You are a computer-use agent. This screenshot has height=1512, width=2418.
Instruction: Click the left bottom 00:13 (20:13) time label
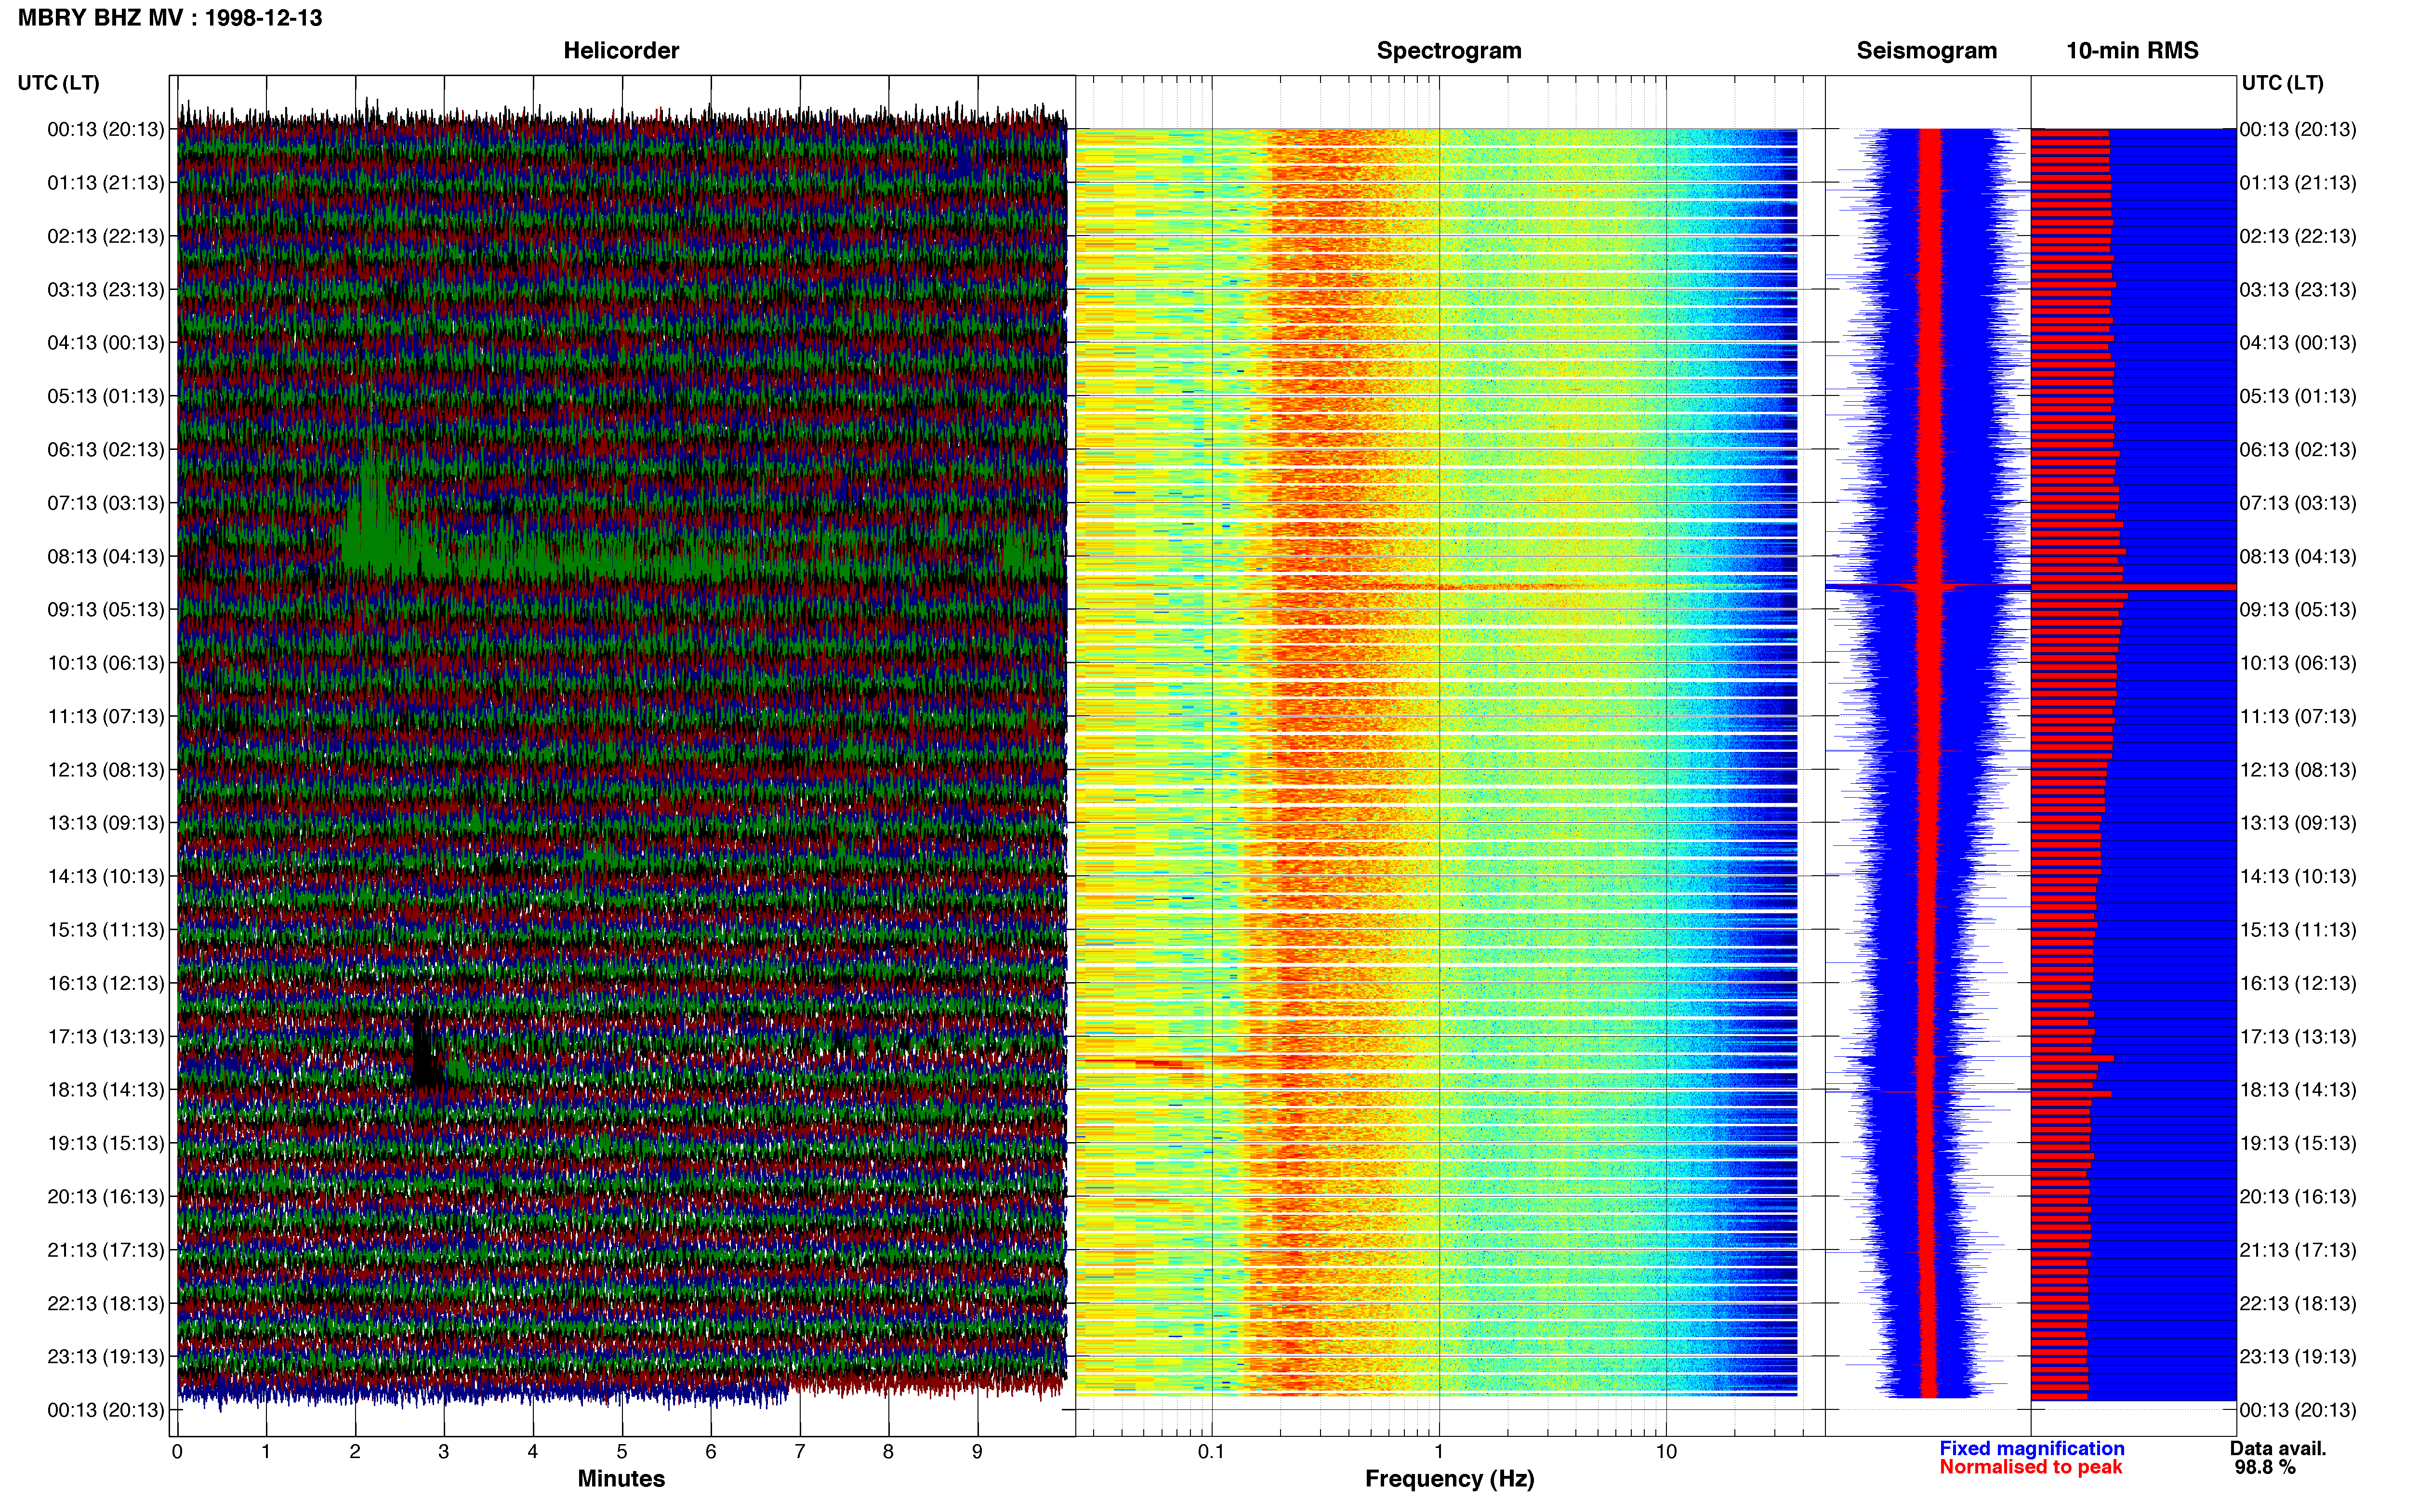pyautogui.click(x=106, y=1410)
